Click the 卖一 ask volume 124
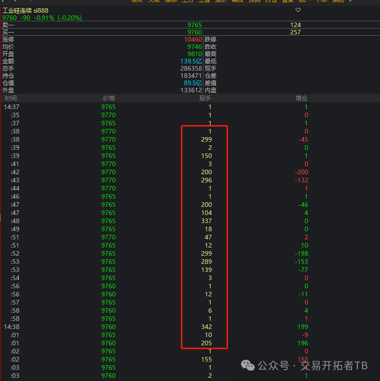 [x=296, y=25]
